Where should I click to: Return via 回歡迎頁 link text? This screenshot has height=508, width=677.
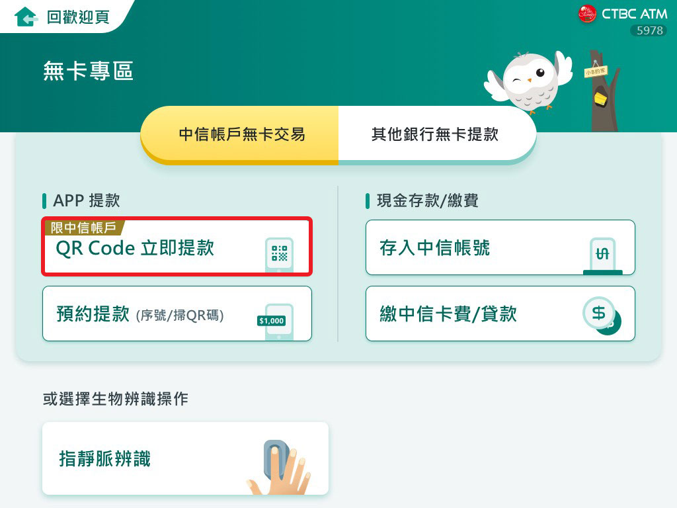pos(78,17)
